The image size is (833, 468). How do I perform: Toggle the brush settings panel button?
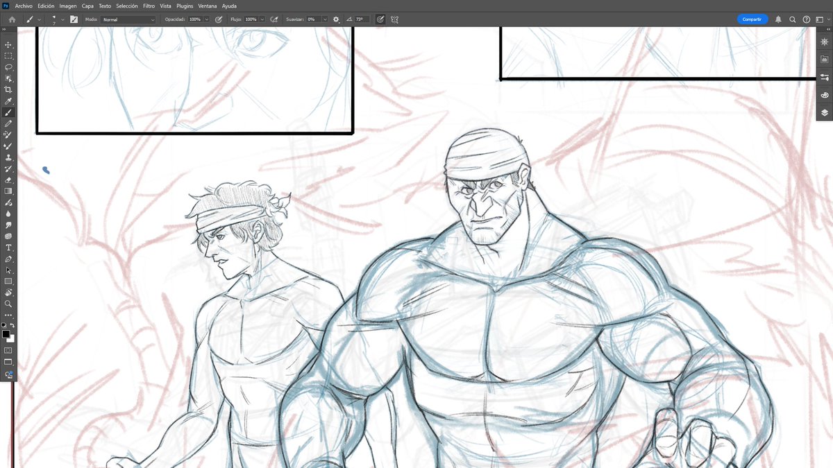[x=74, y=19]
